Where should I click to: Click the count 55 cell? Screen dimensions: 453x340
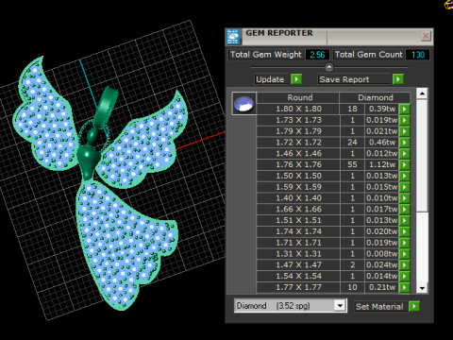coord(352,164)
